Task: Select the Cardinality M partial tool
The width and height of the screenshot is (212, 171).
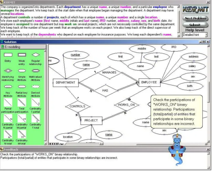Action: coord(22,118)
